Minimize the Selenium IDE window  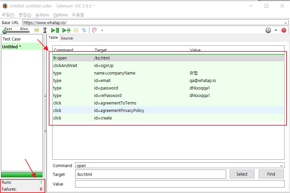click(251, 6)
